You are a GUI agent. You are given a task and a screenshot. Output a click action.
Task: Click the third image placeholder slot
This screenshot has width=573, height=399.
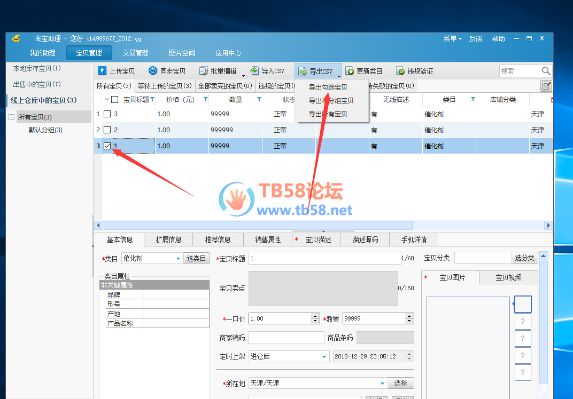(x=523, y=338)
